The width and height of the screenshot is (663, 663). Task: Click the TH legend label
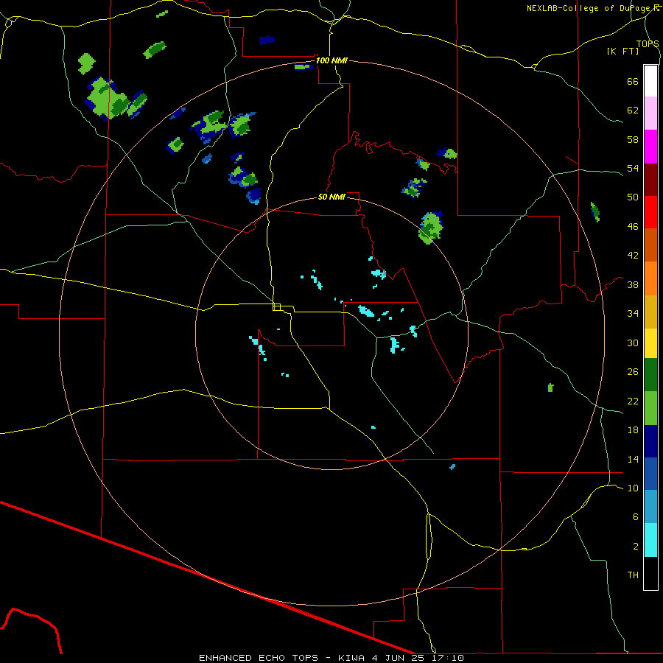[x=633, y=575]
